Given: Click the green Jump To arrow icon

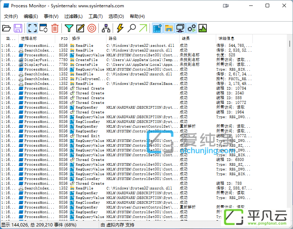Looking at the screenshot, I should click(143, 28).
